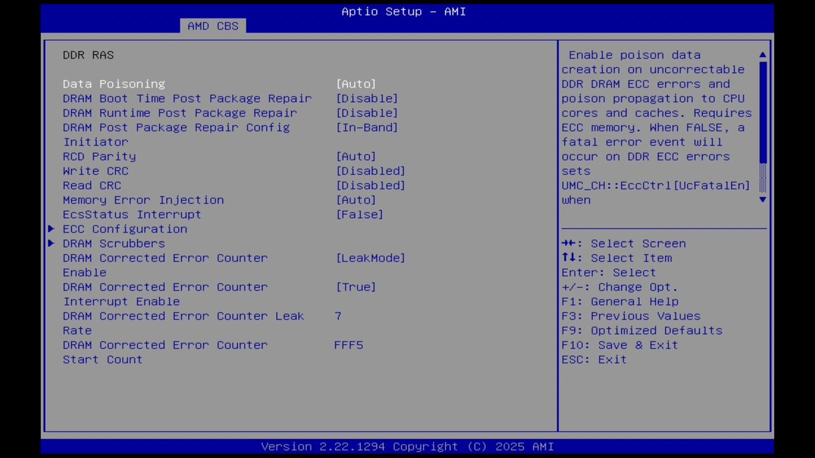Toggle DRAM Corrected Error Counter Interrupt Enable
This screenshot has width=815, height=458.
(x=356, y=287)
